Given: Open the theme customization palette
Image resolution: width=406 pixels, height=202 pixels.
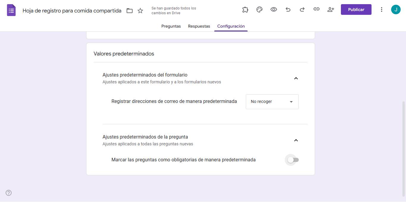Looking at the screenshot, I should pyautogui.click(x=259, y=9).
